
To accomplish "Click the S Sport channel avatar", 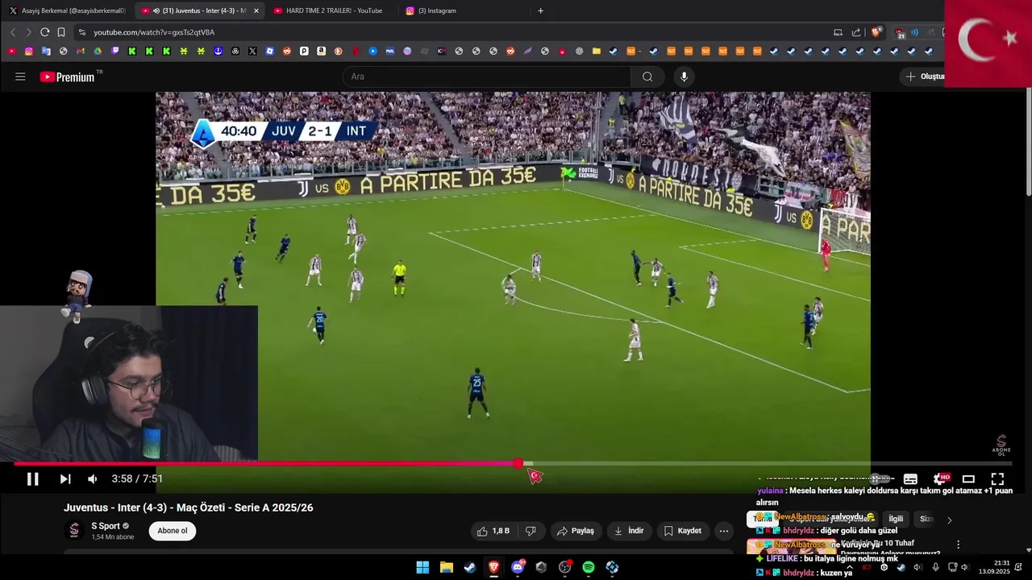I will point(74,531).
